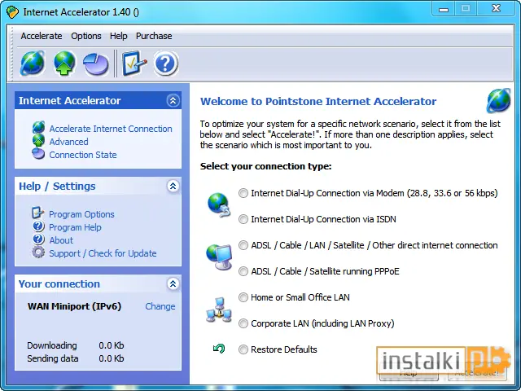Click question icon beside Program Help
The height and width of the screenshot is (391, 521).
(38, 226)
